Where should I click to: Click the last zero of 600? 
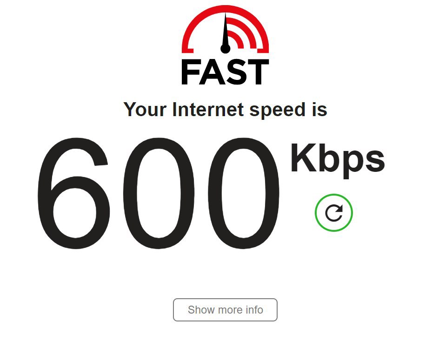244,193
